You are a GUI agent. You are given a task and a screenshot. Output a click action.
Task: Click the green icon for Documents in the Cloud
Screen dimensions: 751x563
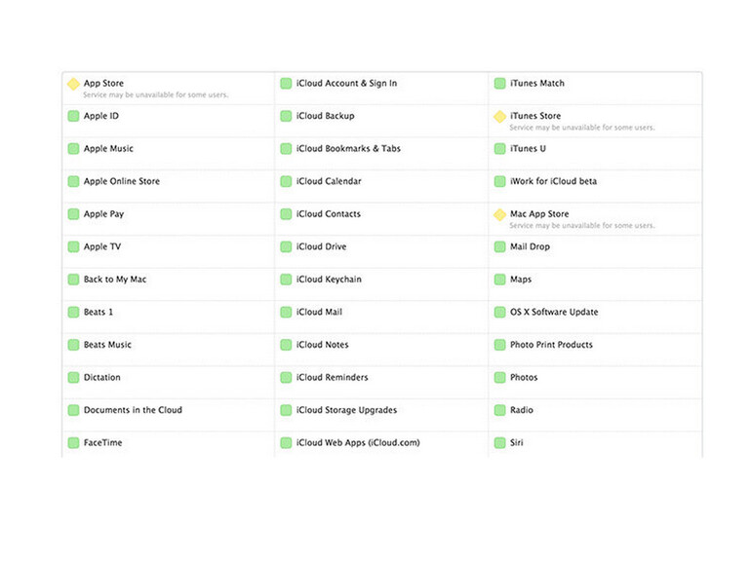click(73, 410)
